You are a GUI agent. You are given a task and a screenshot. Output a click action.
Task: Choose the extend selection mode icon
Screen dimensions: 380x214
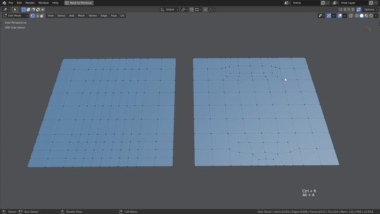[28, 10]
